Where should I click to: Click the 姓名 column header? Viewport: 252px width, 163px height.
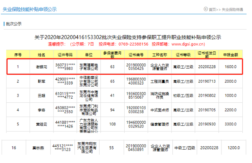41,55
